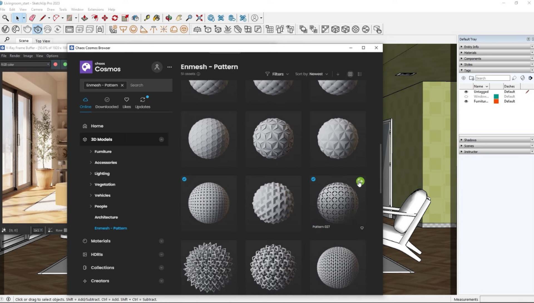The width and height of the screenshot is (534, 303).
Task: Expand the Materials section in Cosmos
Action: [161, 241]
